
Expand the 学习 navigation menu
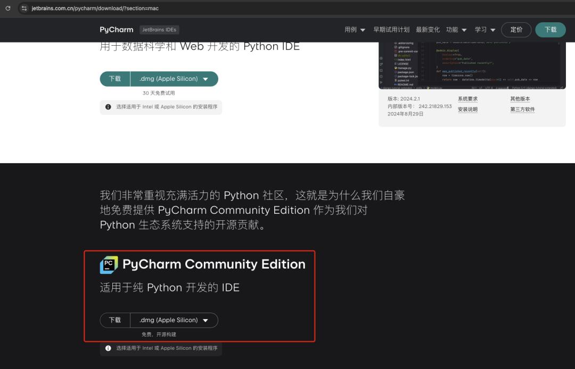pos(485,30)
